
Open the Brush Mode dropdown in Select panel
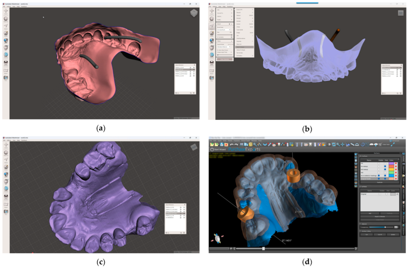tap(224, 30)
